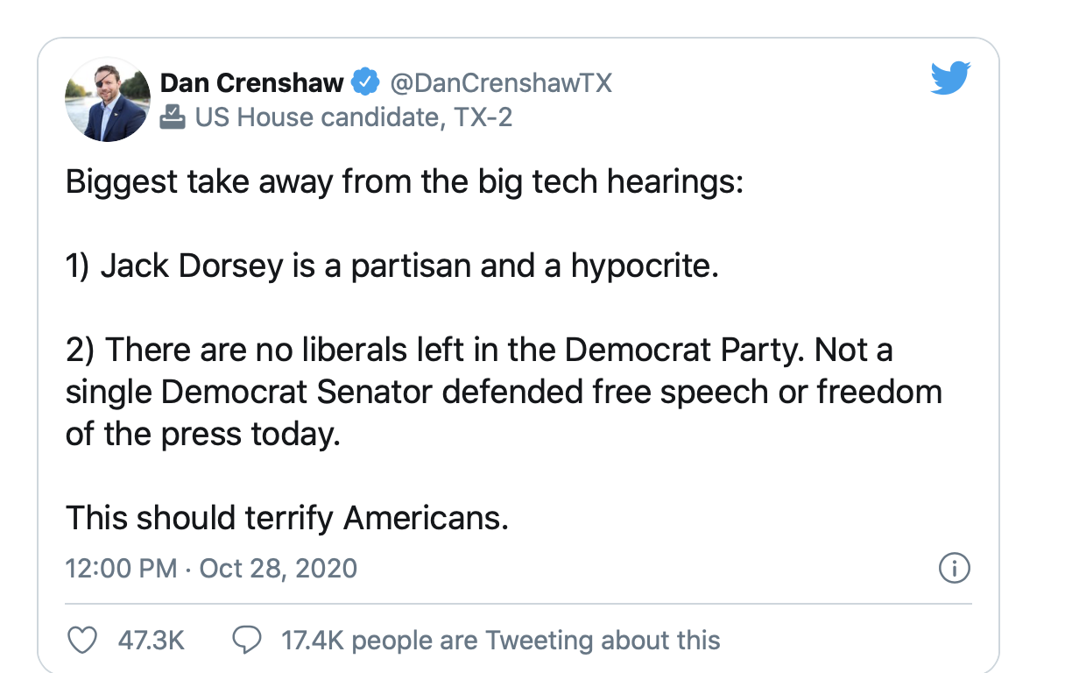Click the heart like icon
This screenshot has width=1065, height=673.
coord(81,641)
